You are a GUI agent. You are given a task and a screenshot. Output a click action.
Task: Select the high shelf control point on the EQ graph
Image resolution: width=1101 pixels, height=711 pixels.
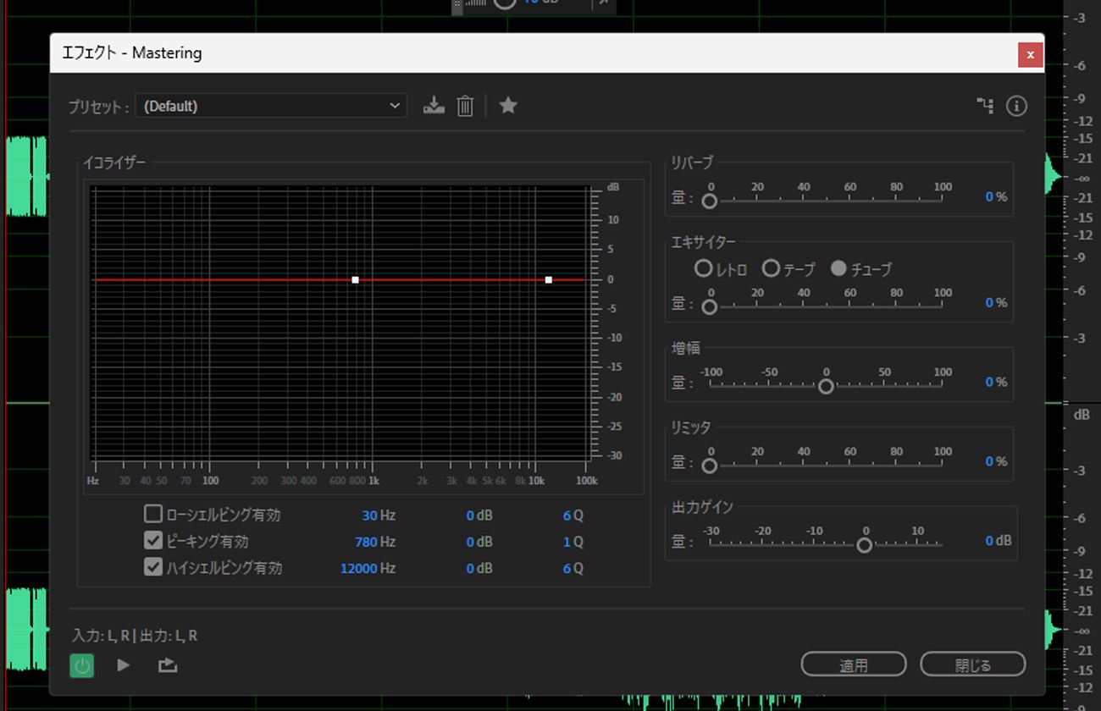coord(549,279)
